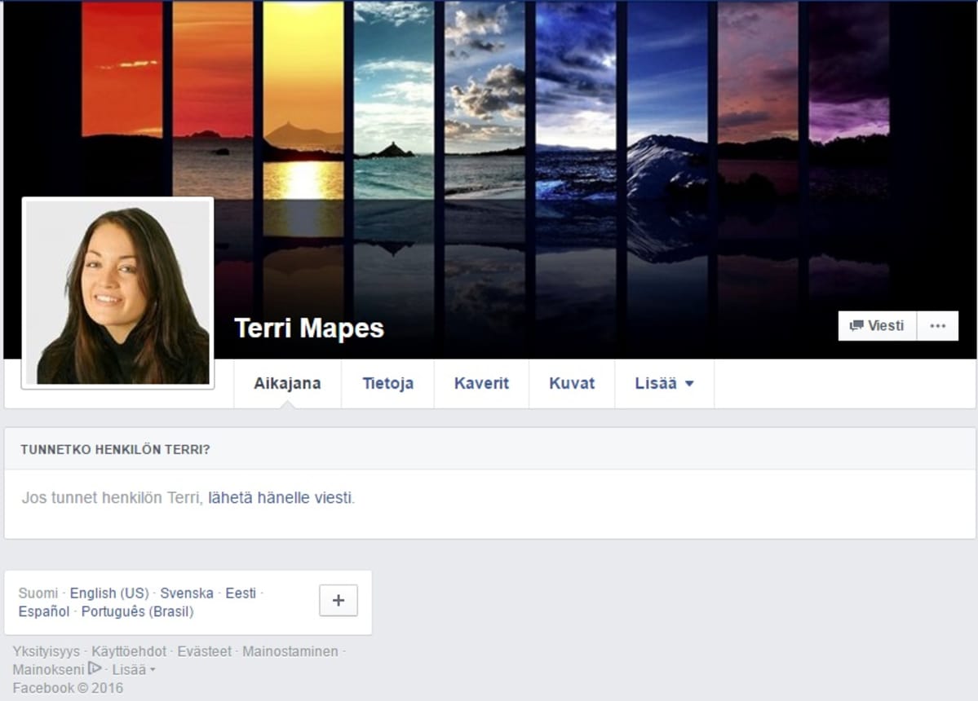Open the Käyttöehdot footer link
This screenshot has height=701, width=978.
129,652
